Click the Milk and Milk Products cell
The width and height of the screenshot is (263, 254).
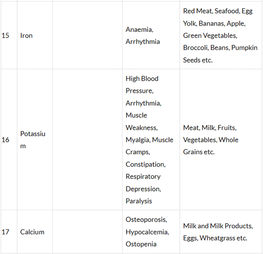tap(218, 226)
